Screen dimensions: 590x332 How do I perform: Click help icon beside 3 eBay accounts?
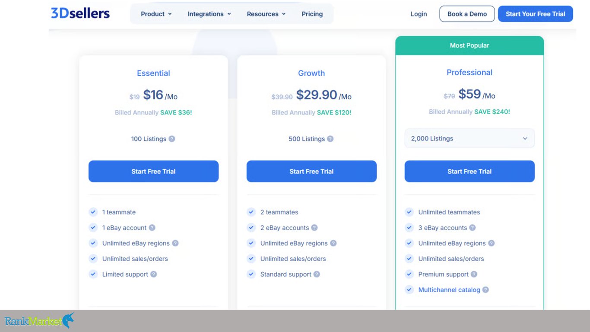473,228
